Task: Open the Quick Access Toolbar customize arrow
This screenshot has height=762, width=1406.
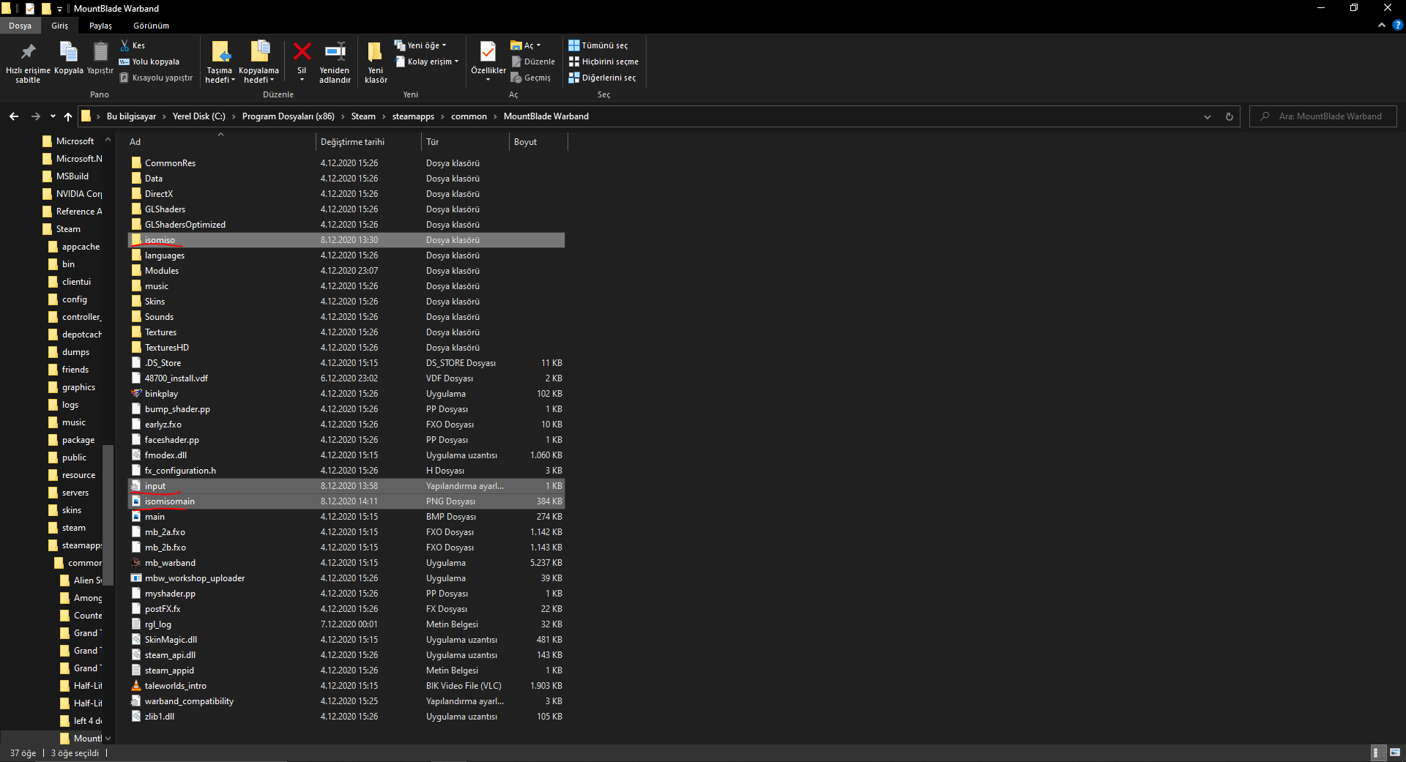Action: pyautogui.click(x=59, y=9)
